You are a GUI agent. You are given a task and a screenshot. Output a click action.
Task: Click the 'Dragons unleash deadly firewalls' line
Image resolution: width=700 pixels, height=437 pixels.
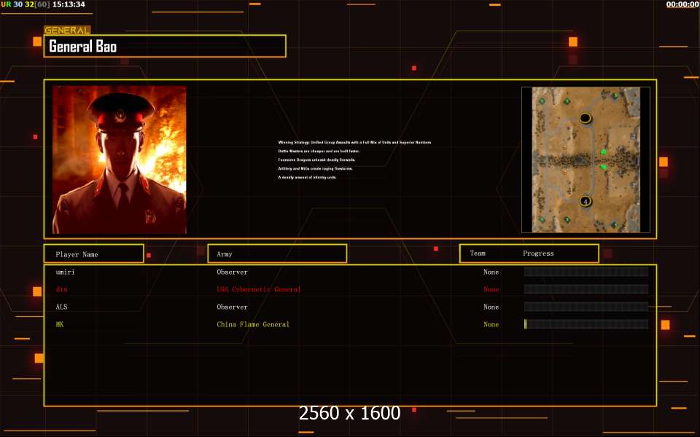point(316,160)
